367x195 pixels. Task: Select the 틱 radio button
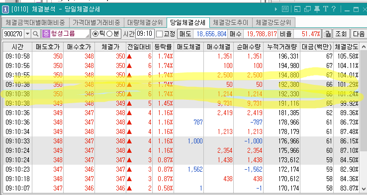[x=95, y=34]
